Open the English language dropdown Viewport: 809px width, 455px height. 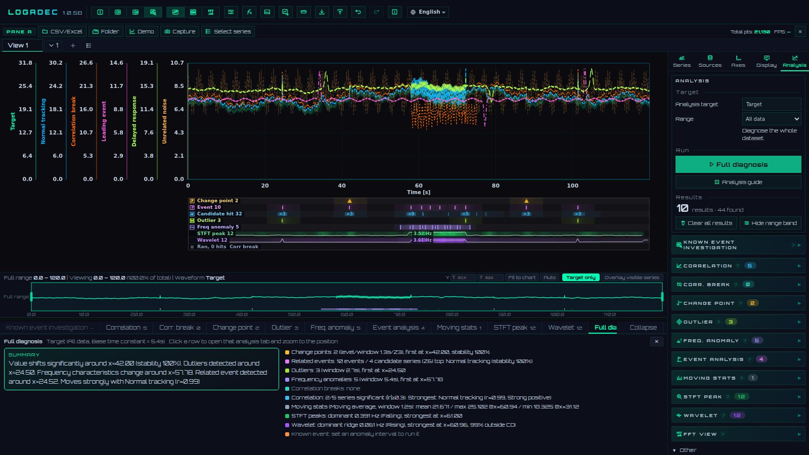(x=428, y=12)
